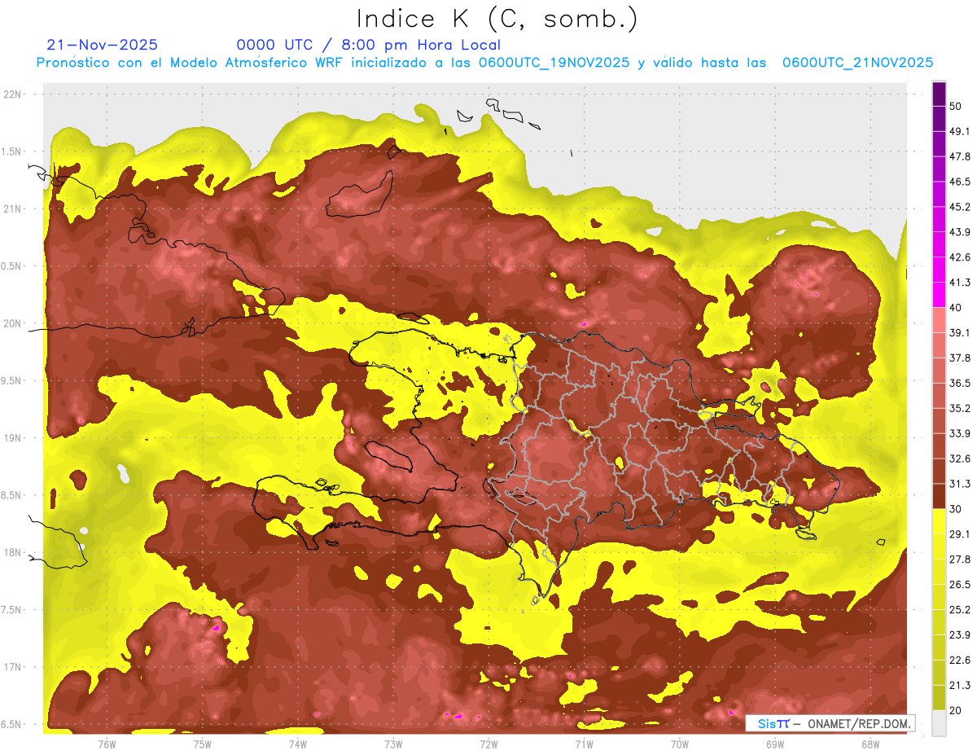
Task: Click the '40' color scale value
Action: click(956, 307)
